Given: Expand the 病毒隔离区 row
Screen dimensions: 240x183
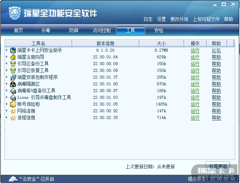Looking at the screenshot, I should [x=7, y=84].
